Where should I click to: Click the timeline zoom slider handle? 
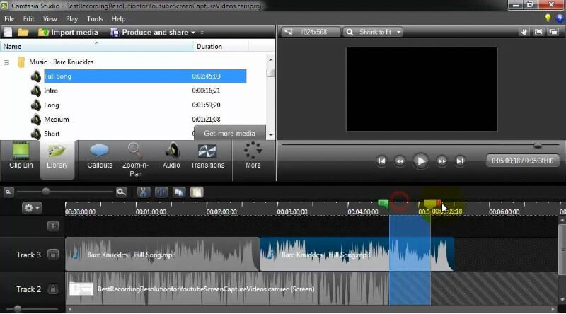[46, 191]
